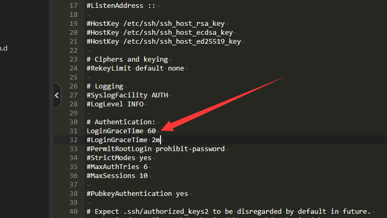387x218 pixels.
Task: Place cursor in the '#StrictModes yes' line
Action: 118,158
